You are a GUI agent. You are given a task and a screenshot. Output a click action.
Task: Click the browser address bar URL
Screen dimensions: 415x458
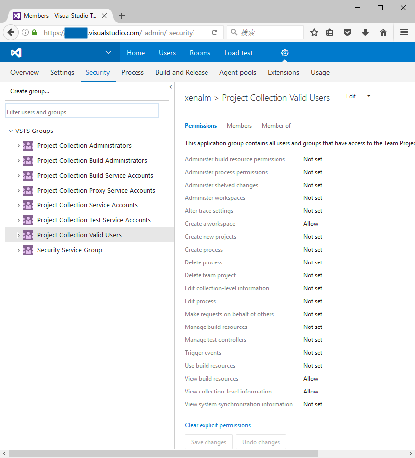[118, 32]
